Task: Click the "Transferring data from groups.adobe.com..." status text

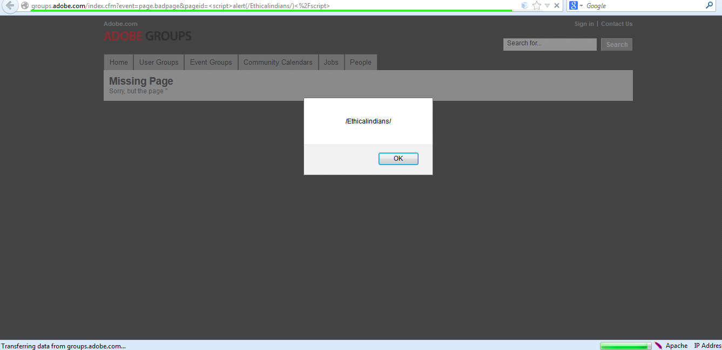Action: click(x=64, y=346)
